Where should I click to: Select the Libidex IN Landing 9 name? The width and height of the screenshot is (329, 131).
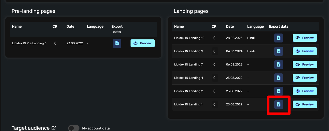pos(189,51)
